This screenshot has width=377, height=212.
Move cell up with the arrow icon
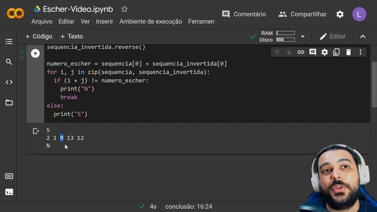coord(277,52)
